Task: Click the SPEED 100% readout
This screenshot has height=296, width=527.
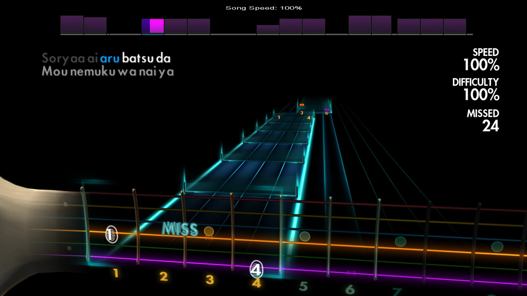Action: (x=481, y=59)
